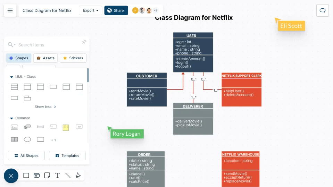Switch to the Assets tab
Image resolution: width=333 pixels, height=187 pixels.
(x=45, y=58)
